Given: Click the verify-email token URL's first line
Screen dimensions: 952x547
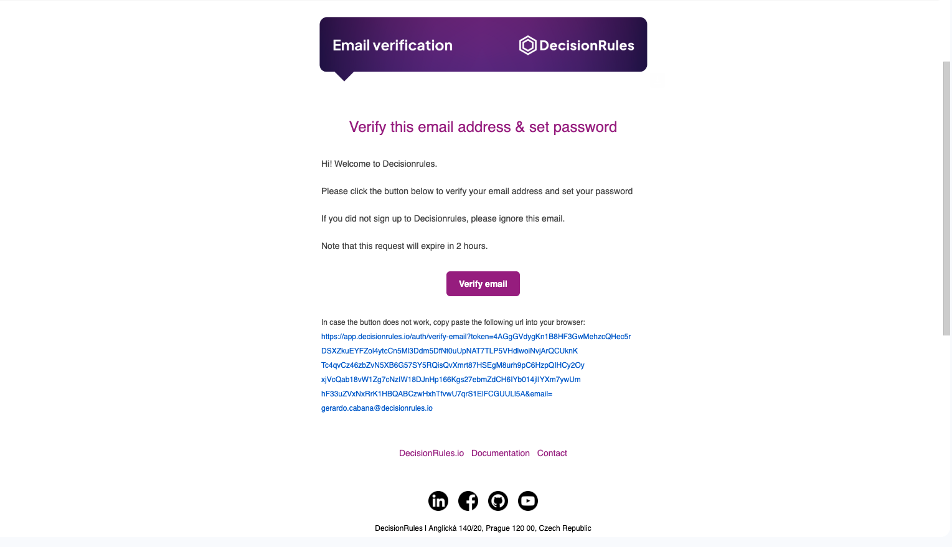Looking at the screenshot, I should tap(476, 337).
